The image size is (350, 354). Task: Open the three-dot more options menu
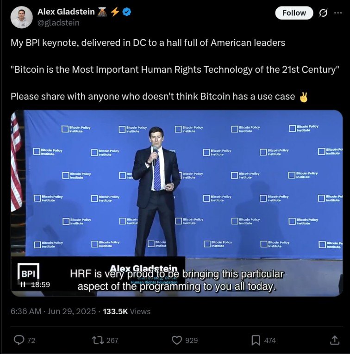pyautogui.click(x=338, y=13)
